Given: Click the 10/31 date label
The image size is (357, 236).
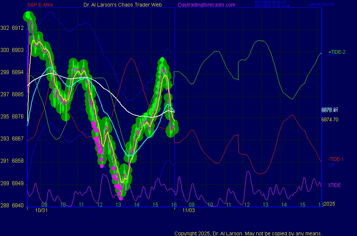Looking at the screenshot, I should pyautogui.click(x=41, y=210).
